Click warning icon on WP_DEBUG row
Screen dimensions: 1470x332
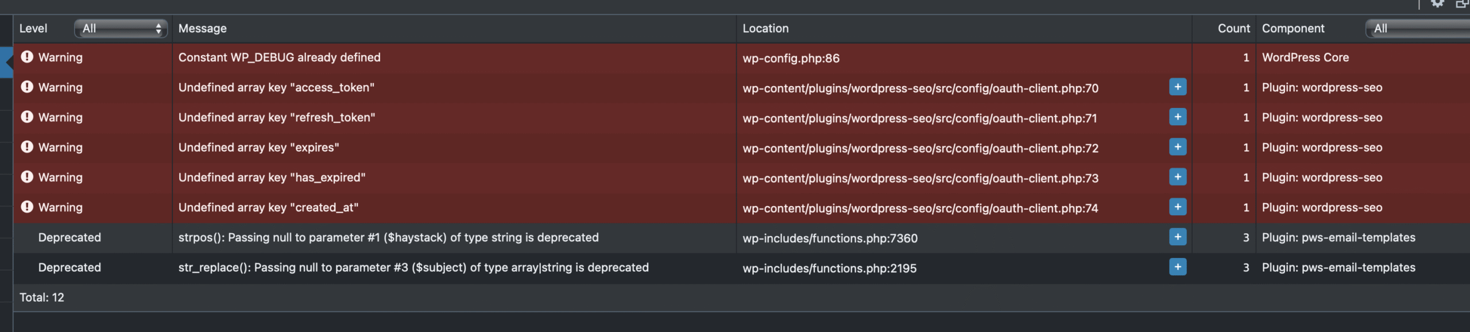point(27,57)
